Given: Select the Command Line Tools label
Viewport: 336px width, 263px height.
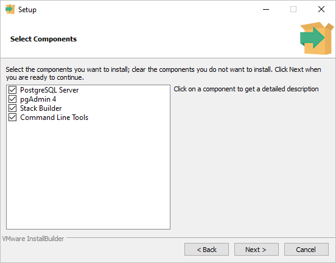Looking at the screenshot, I should click(54, 117).
